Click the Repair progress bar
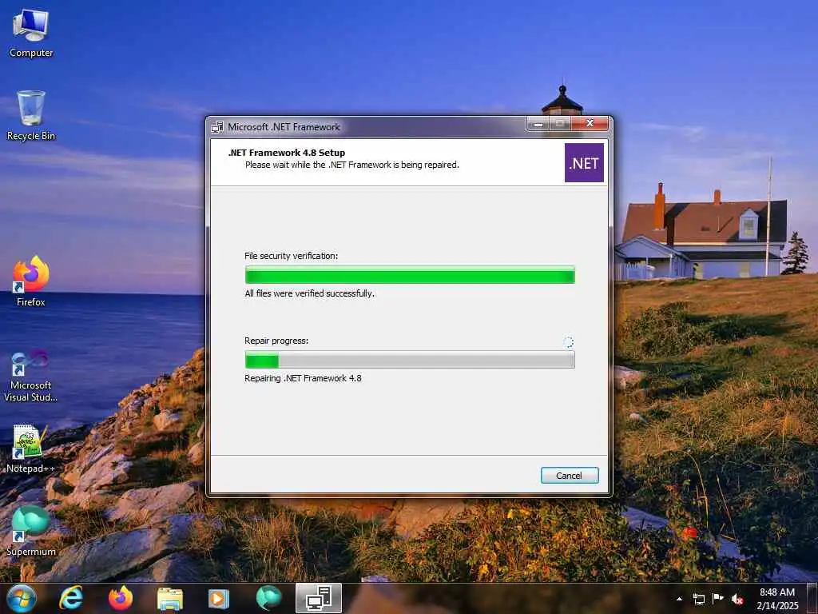The height and width of the screenshot is (614, 818). click(x=410, y=360)
